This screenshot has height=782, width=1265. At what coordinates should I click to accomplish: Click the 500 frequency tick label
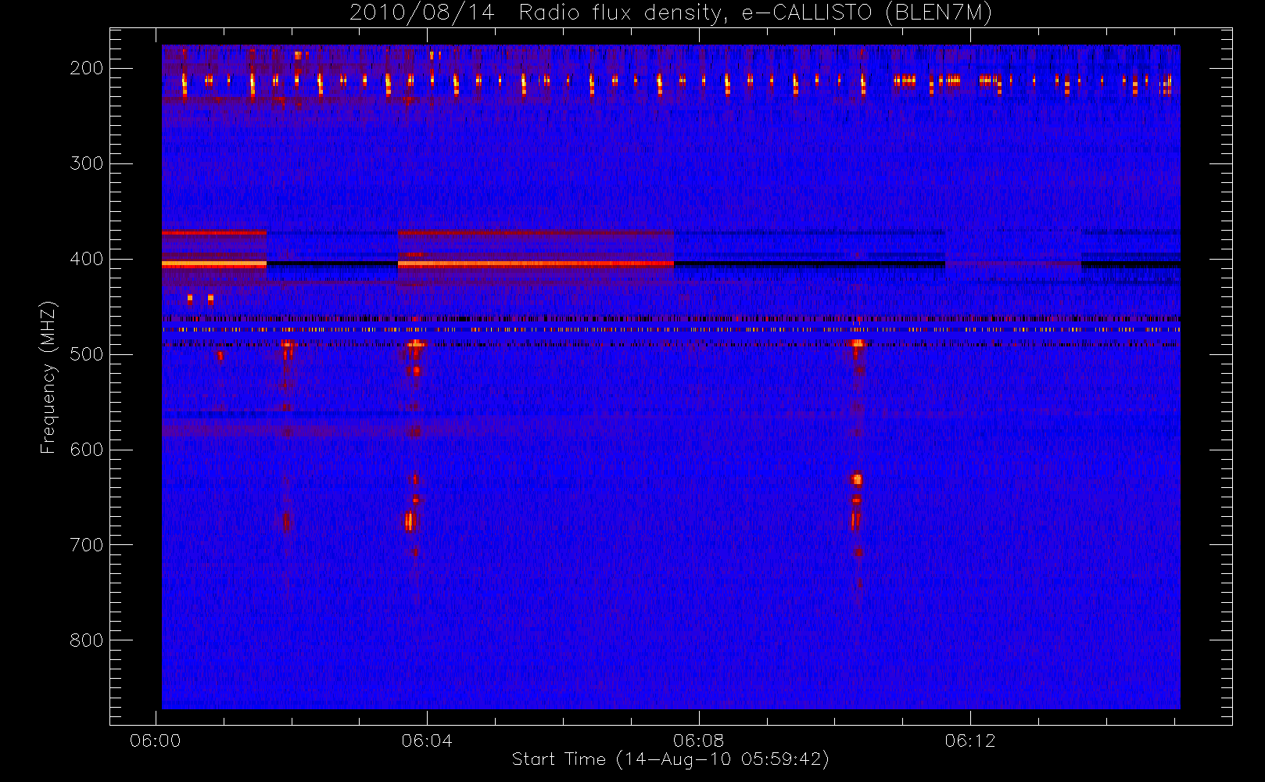pyautogui.click(x=86, y=354)
